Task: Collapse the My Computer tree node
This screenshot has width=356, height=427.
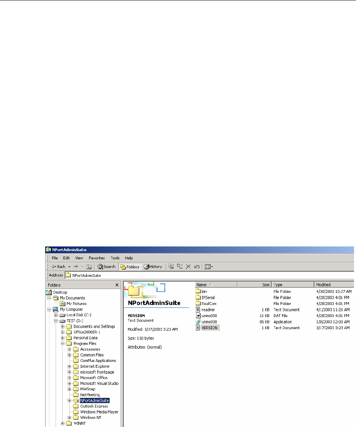Action: 49,309
